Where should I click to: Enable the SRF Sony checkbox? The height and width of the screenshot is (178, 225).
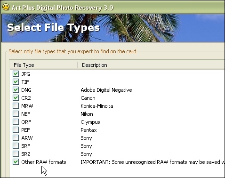tap(16, 146)
